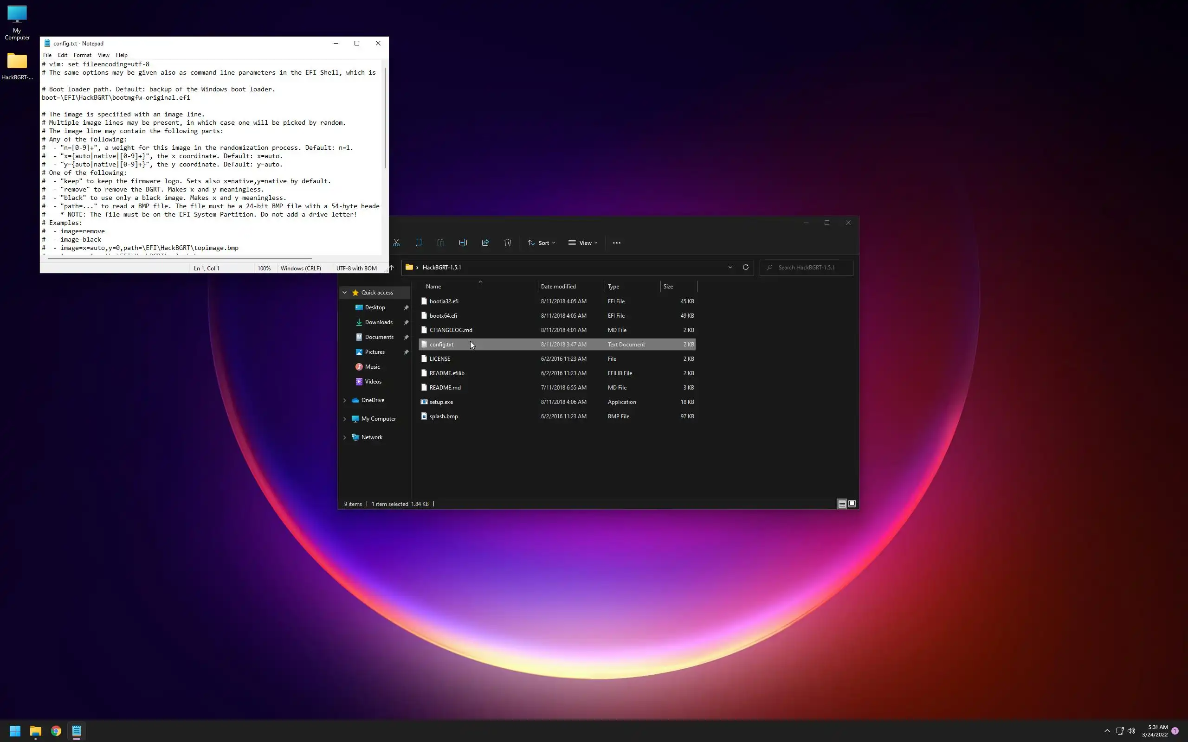Open Chrome from the taskbar
This screenshot has width=1188, height=742.
(x=56, y=731)
